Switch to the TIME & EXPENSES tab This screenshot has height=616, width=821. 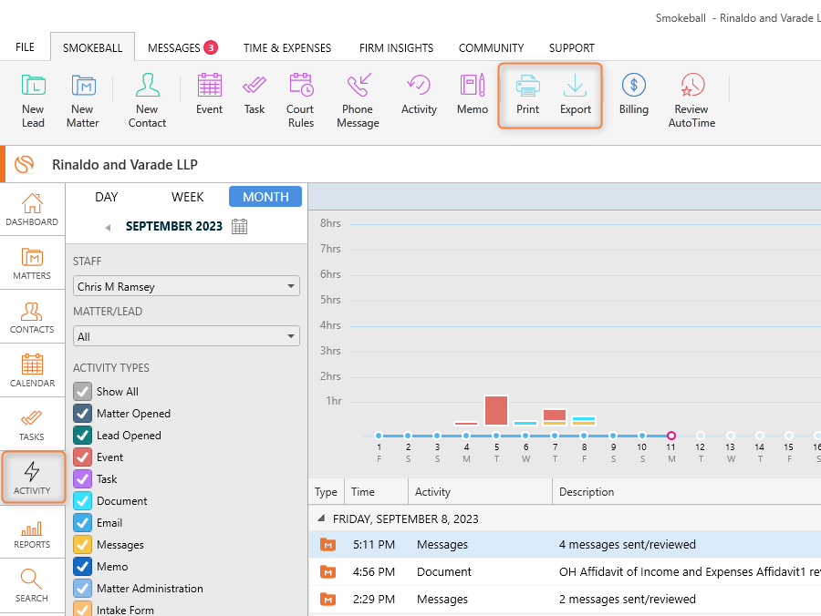[x=287, y=47]
